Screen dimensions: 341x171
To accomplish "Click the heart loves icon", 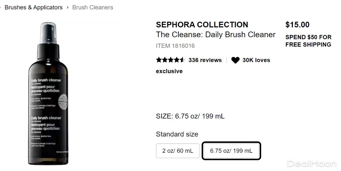I will (235, 60).
